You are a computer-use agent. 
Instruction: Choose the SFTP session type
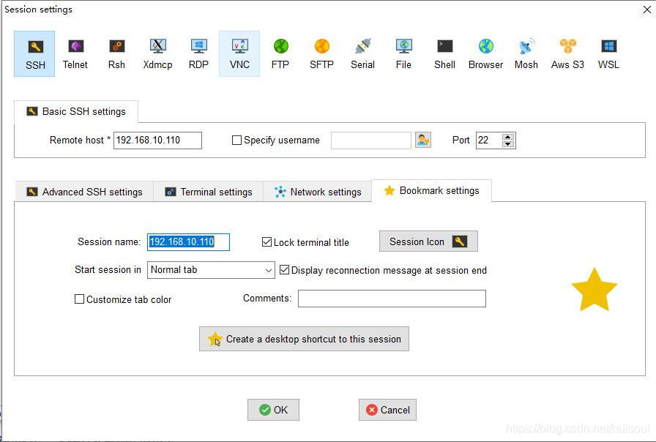click(x=321, y=53)
